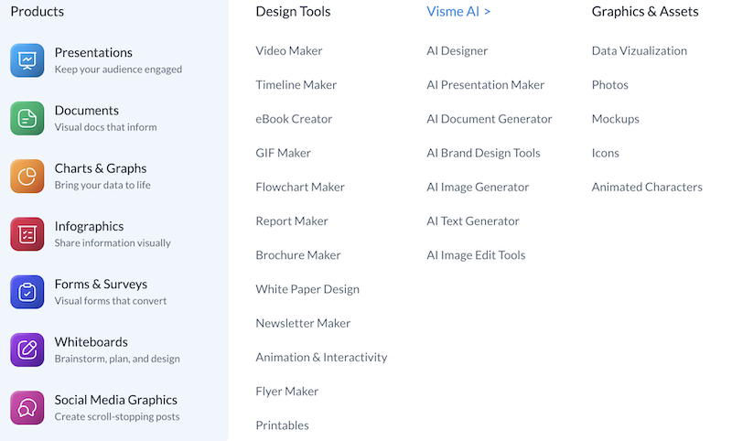Open AI Image Generator
732x441 pixels.
478,187
